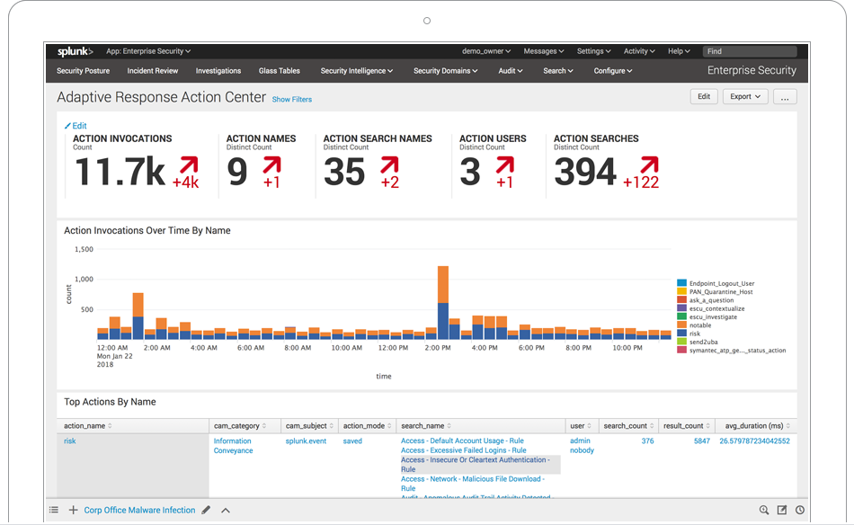Open the Messages dropdown

tap(544, 51)
